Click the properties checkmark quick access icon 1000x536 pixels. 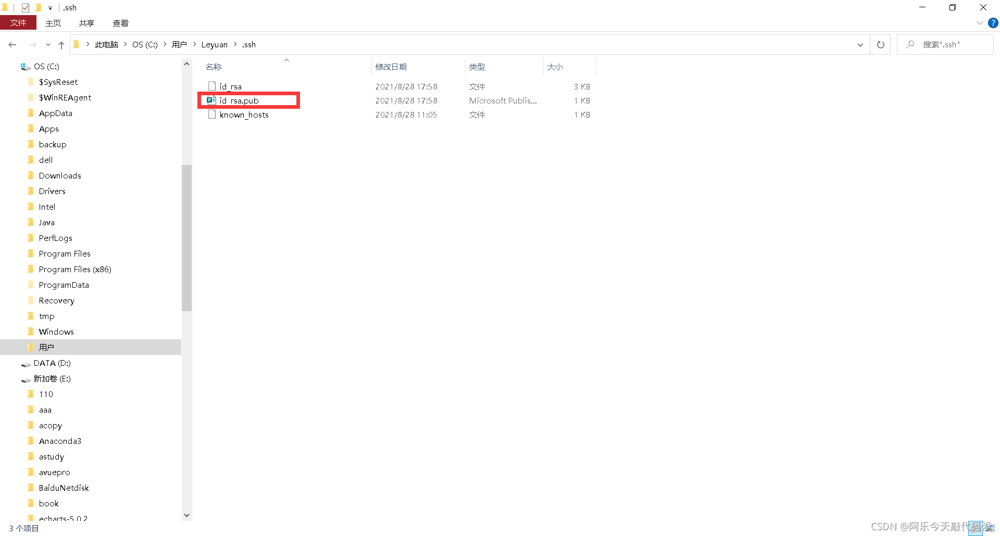26,8
